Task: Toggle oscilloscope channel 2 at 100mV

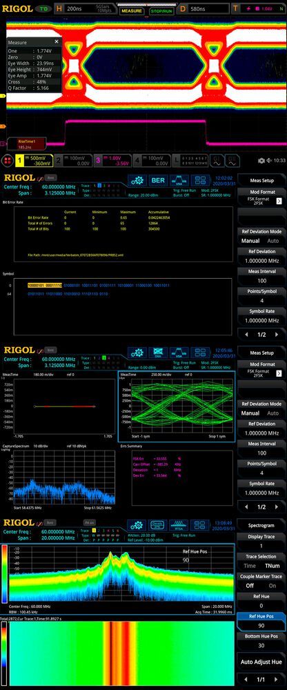Action: (x=74, y=160)
